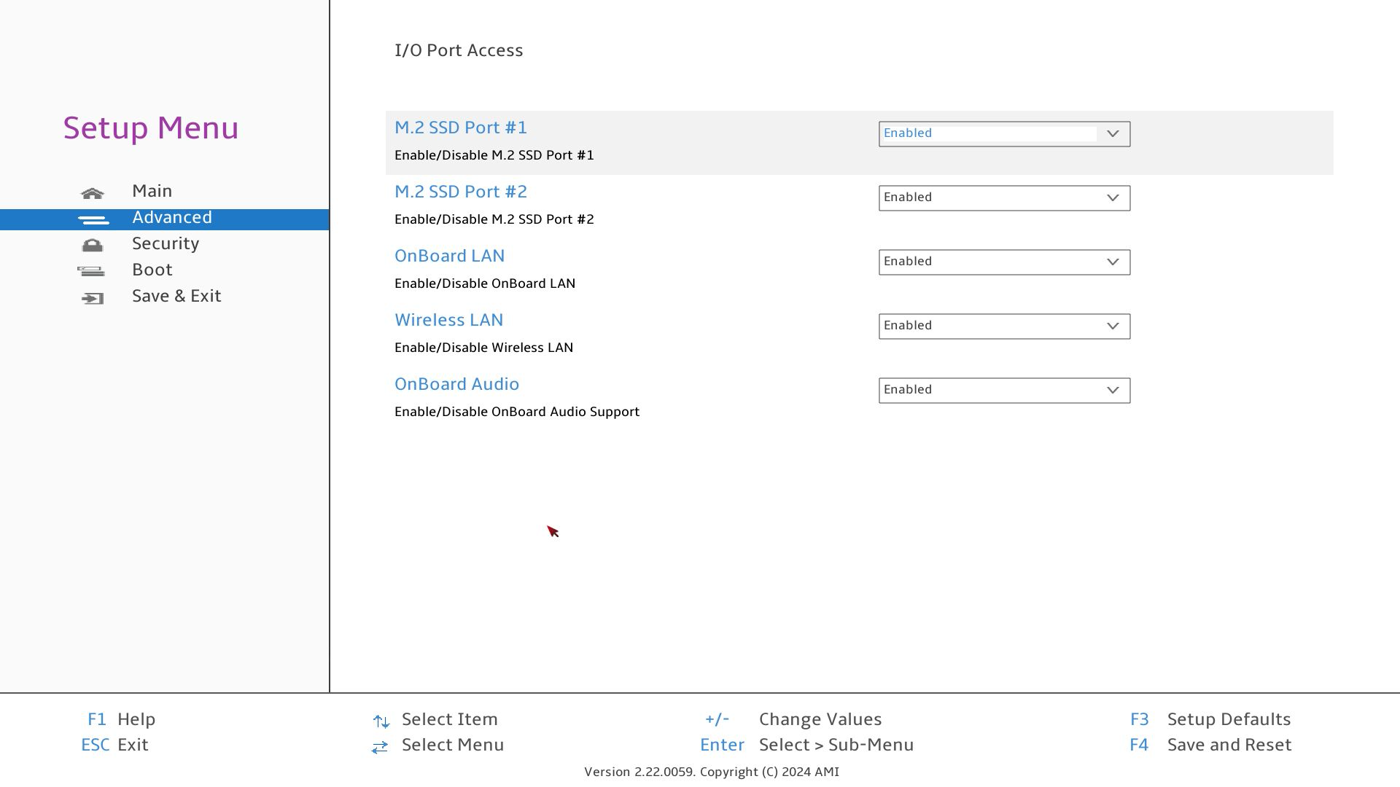Image resolution: width=1400 pixels, height=787 pixels.
Task: Select the Security menu item
Action: 166,243
